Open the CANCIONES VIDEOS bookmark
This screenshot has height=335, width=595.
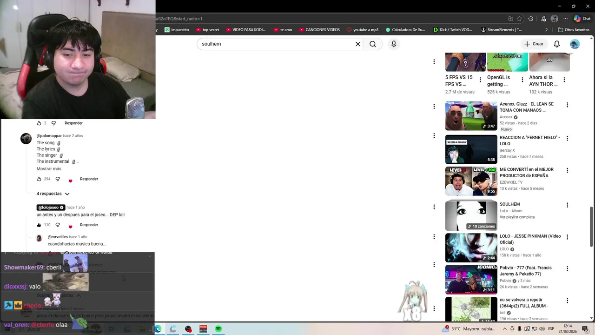(319, 30)
